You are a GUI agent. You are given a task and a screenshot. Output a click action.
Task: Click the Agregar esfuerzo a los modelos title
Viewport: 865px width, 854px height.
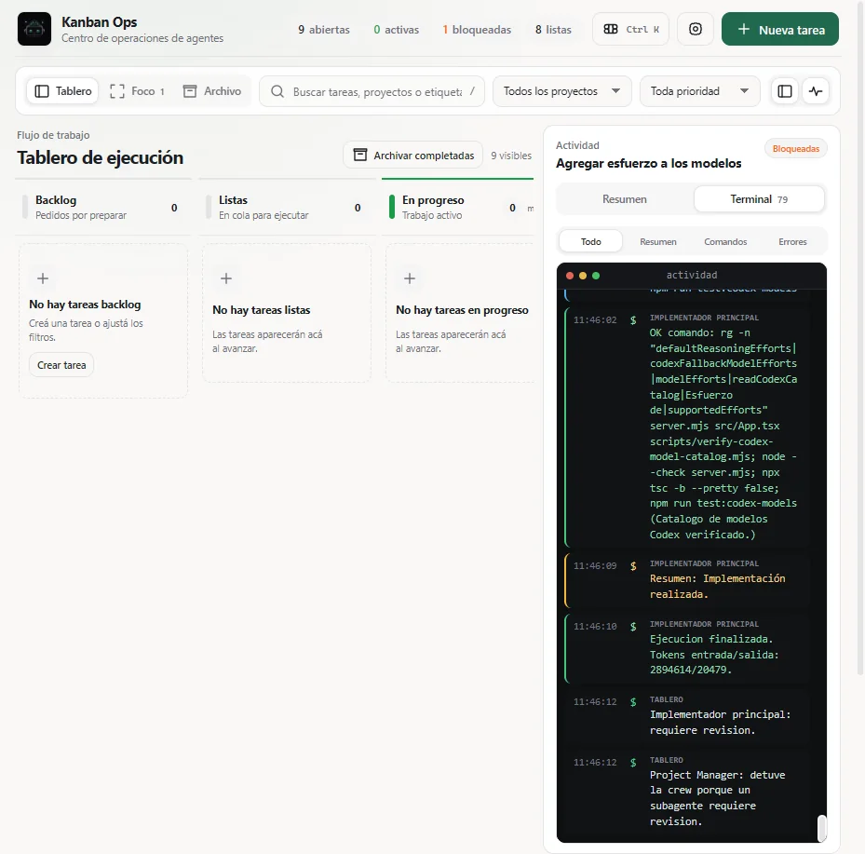648,163
